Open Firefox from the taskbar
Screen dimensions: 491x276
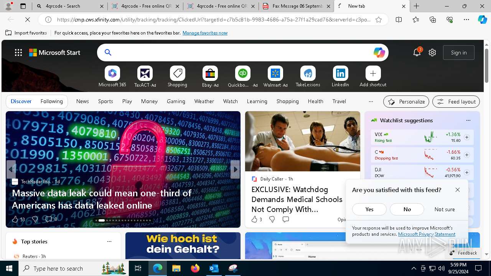coord(195,268)
